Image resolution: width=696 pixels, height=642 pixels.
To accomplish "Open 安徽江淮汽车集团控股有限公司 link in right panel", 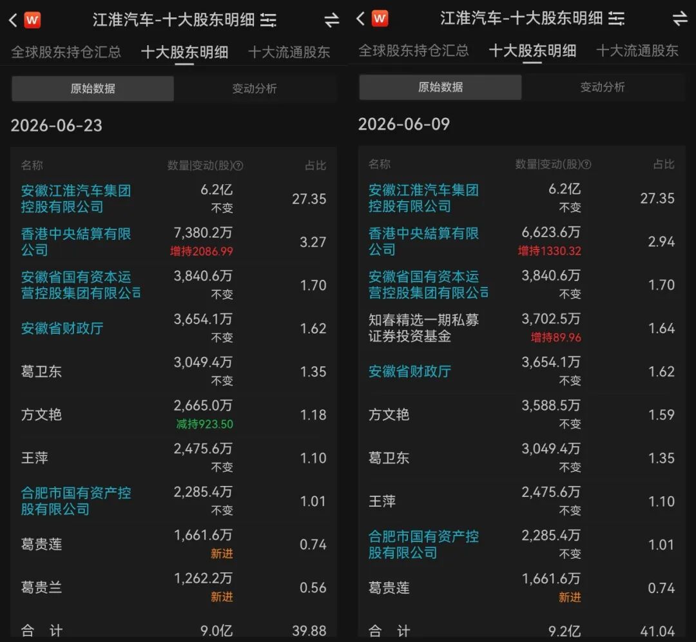I will [423, 198].
